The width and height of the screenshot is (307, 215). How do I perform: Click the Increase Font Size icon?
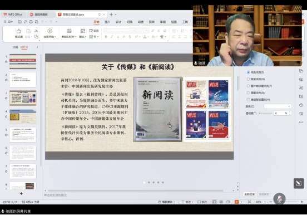[153, 31]
